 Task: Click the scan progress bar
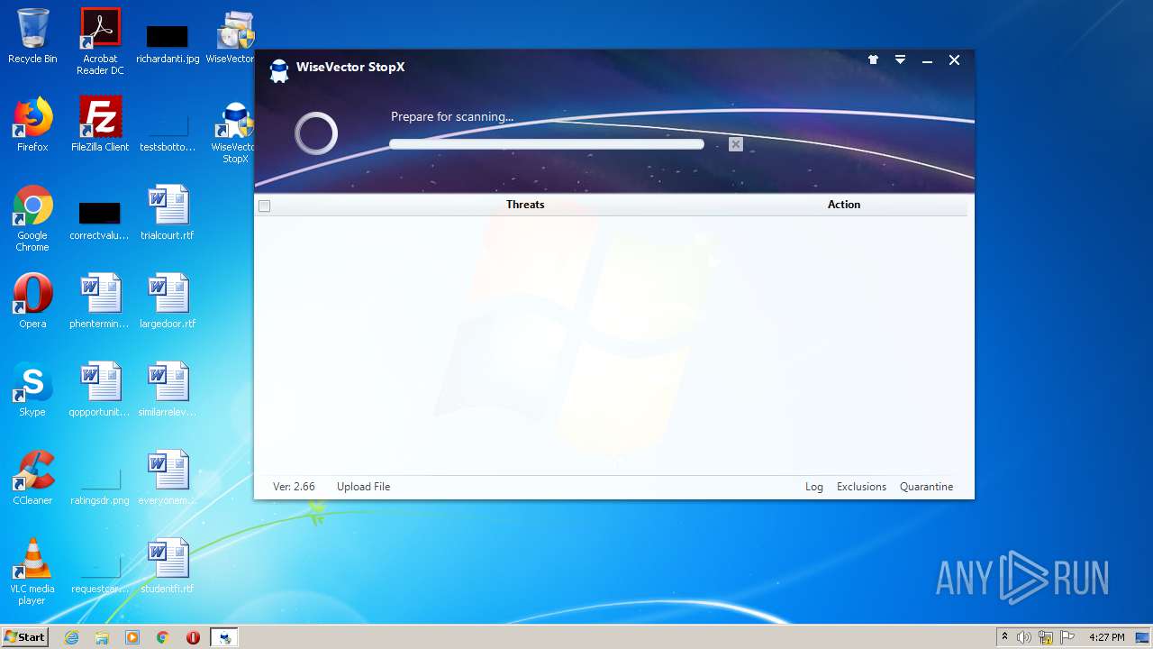pyautogui.click(x=547, y=144)
